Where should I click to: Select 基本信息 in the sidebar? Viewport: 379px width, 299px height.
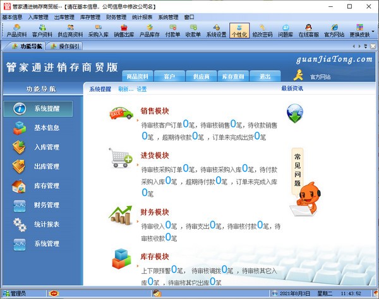click(38, 128)
